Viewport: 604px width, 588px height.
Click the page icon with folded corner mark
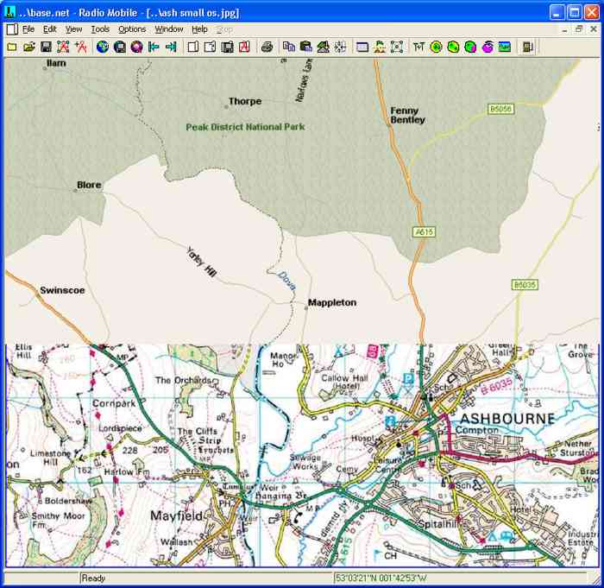pyautogui.click(x=210, y=47)
